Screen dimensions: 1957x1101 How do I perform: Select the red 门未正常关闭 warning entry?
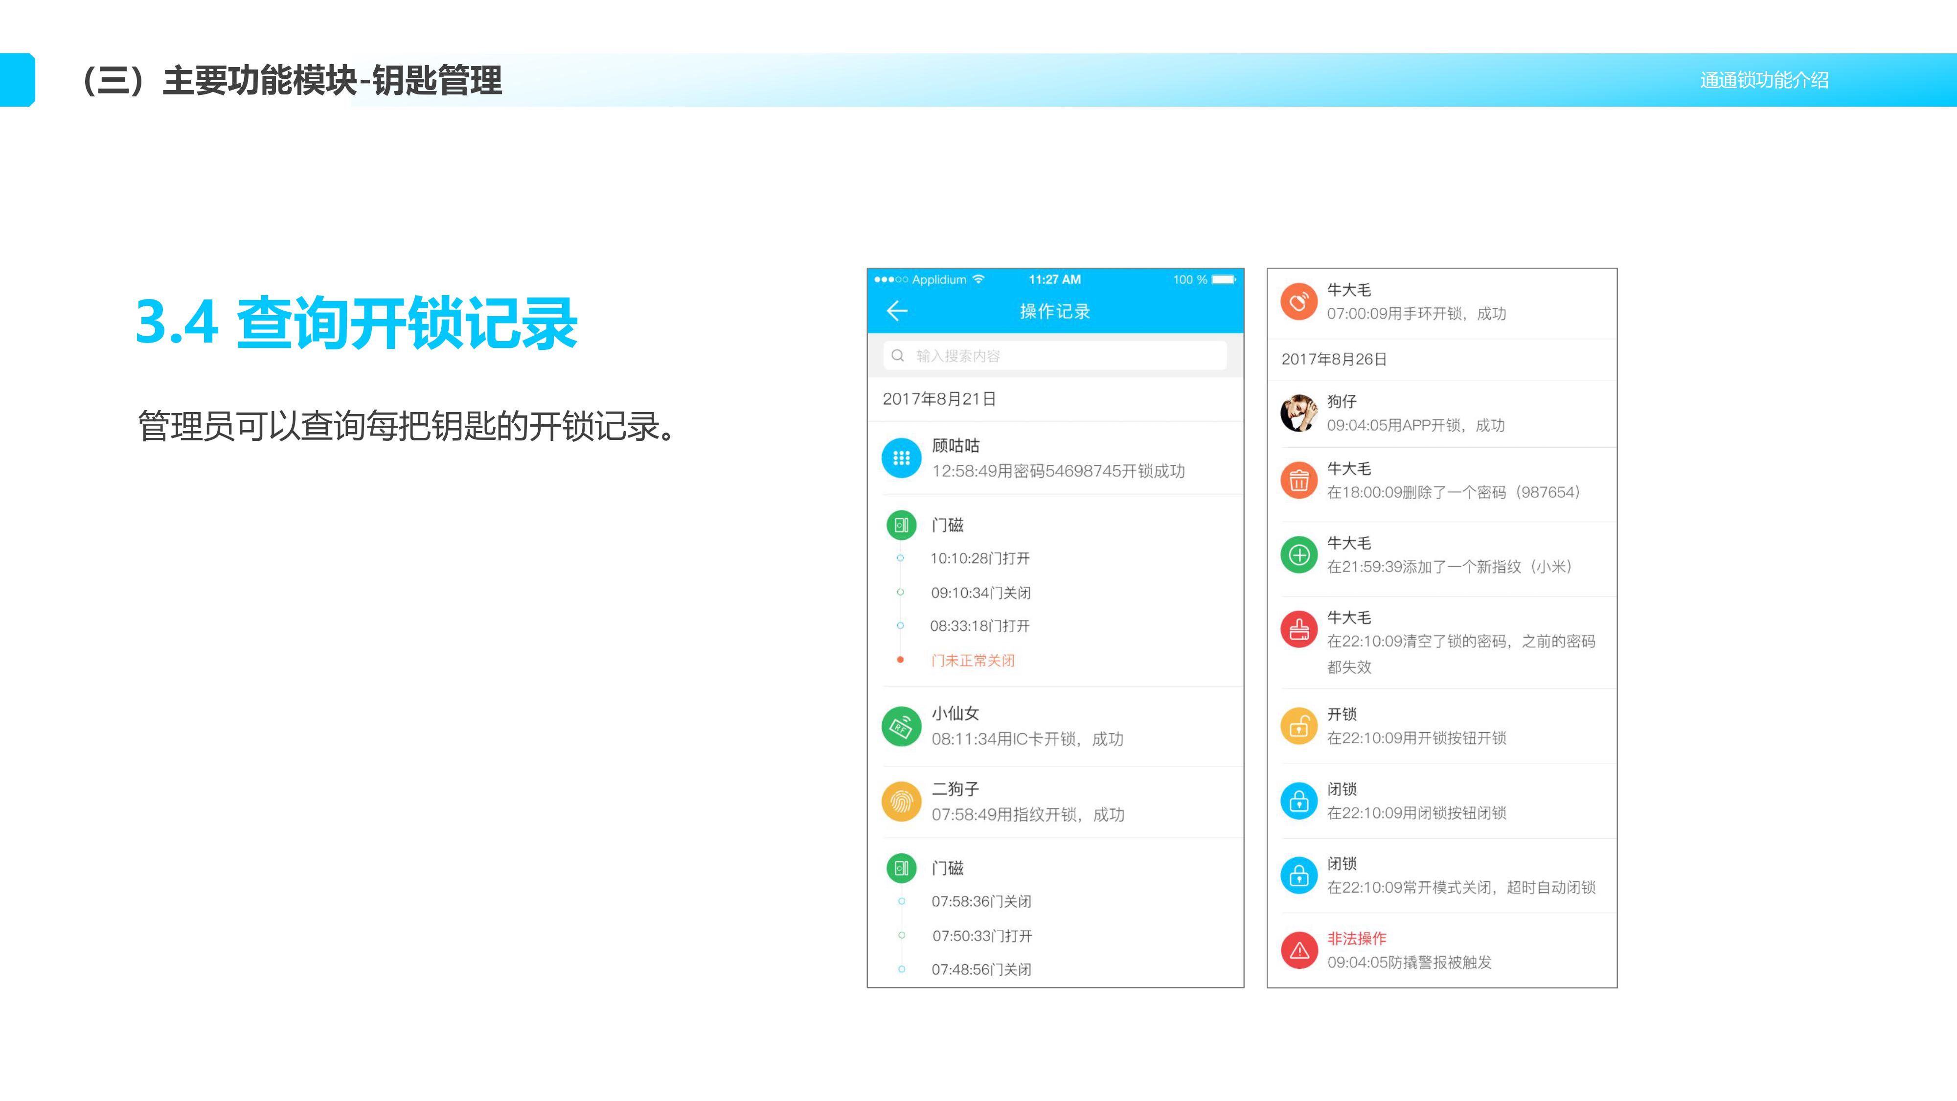click(973, 660)
